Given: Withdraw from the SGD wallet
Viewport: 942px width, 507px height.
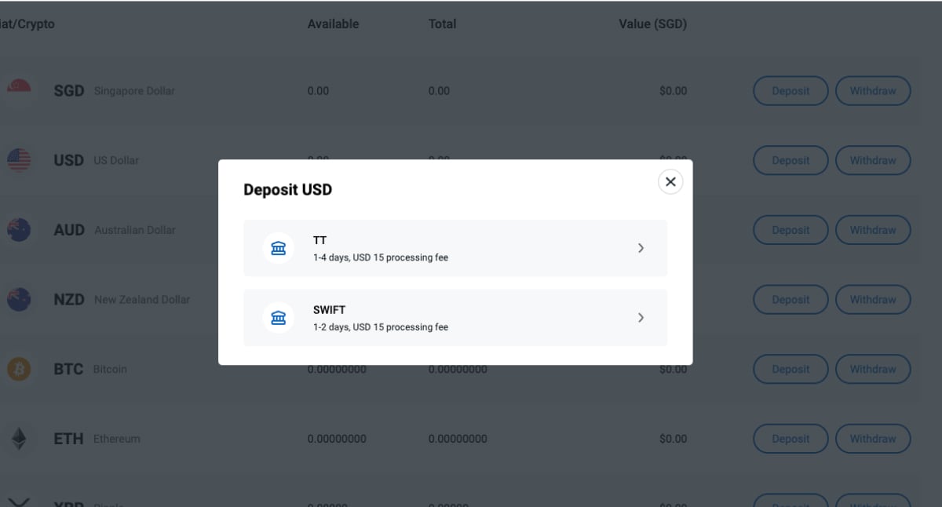Looking at the screenshot, I should [873, 90].
